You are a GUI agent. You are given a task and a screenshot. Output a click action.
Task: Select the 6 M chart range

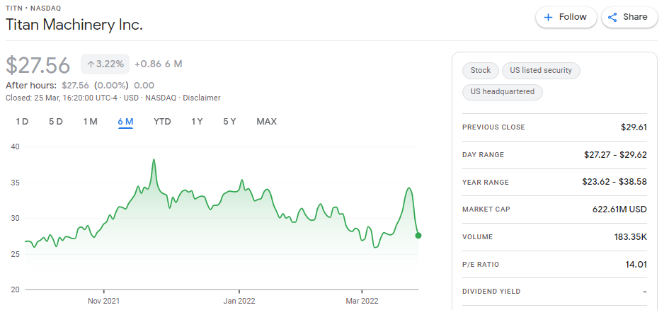pos(125,122)
